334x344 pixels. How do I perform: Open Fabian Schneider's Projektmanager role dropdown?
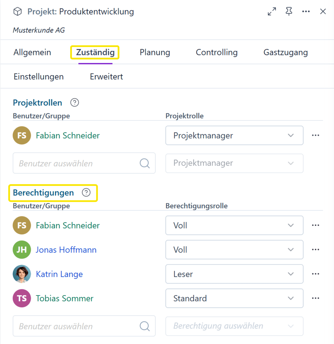coord(234,135)
